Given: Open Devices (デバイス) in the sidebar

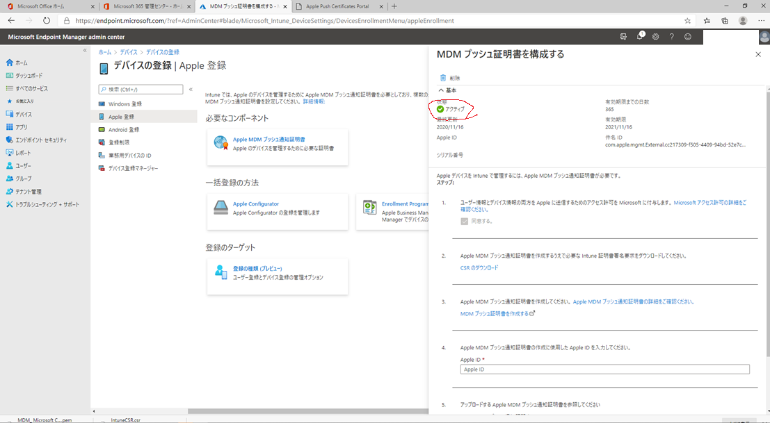Looking at the screenshot, I should pos(19,114).
